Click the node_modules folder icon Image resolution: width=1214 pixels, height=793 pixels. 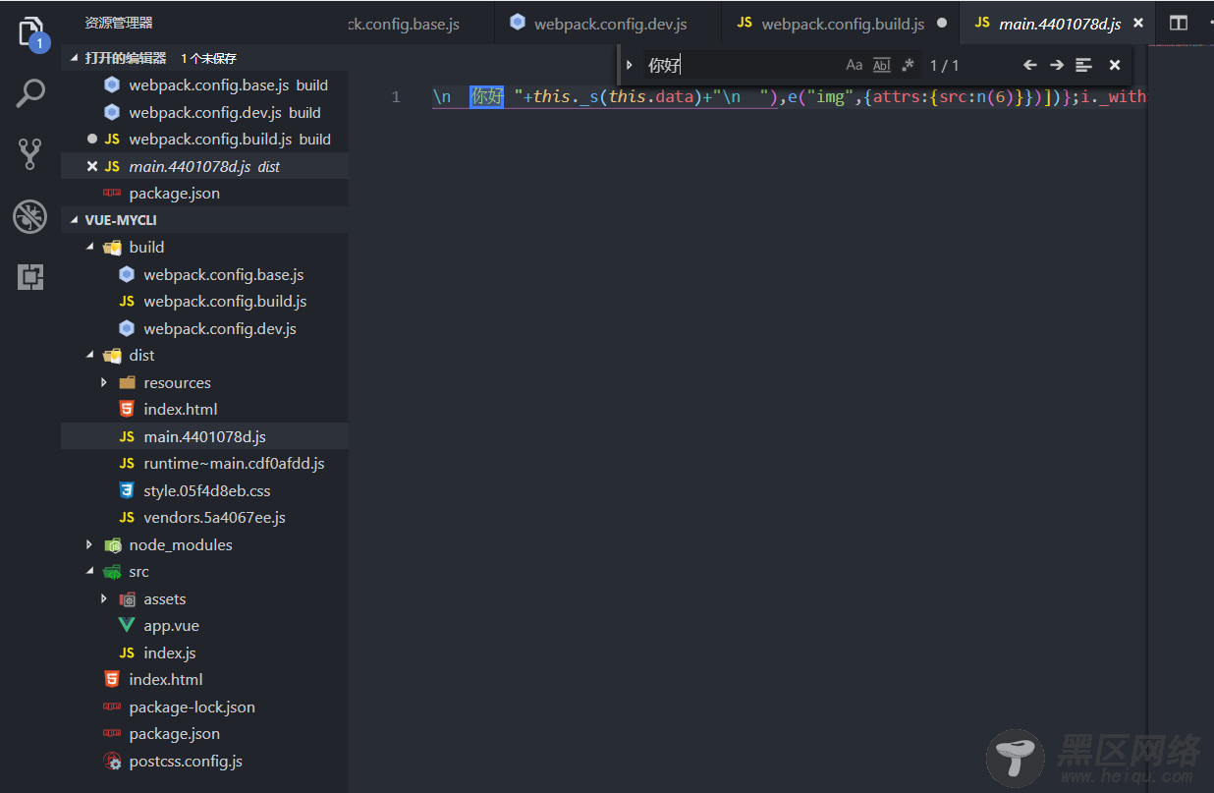(112, 544)
